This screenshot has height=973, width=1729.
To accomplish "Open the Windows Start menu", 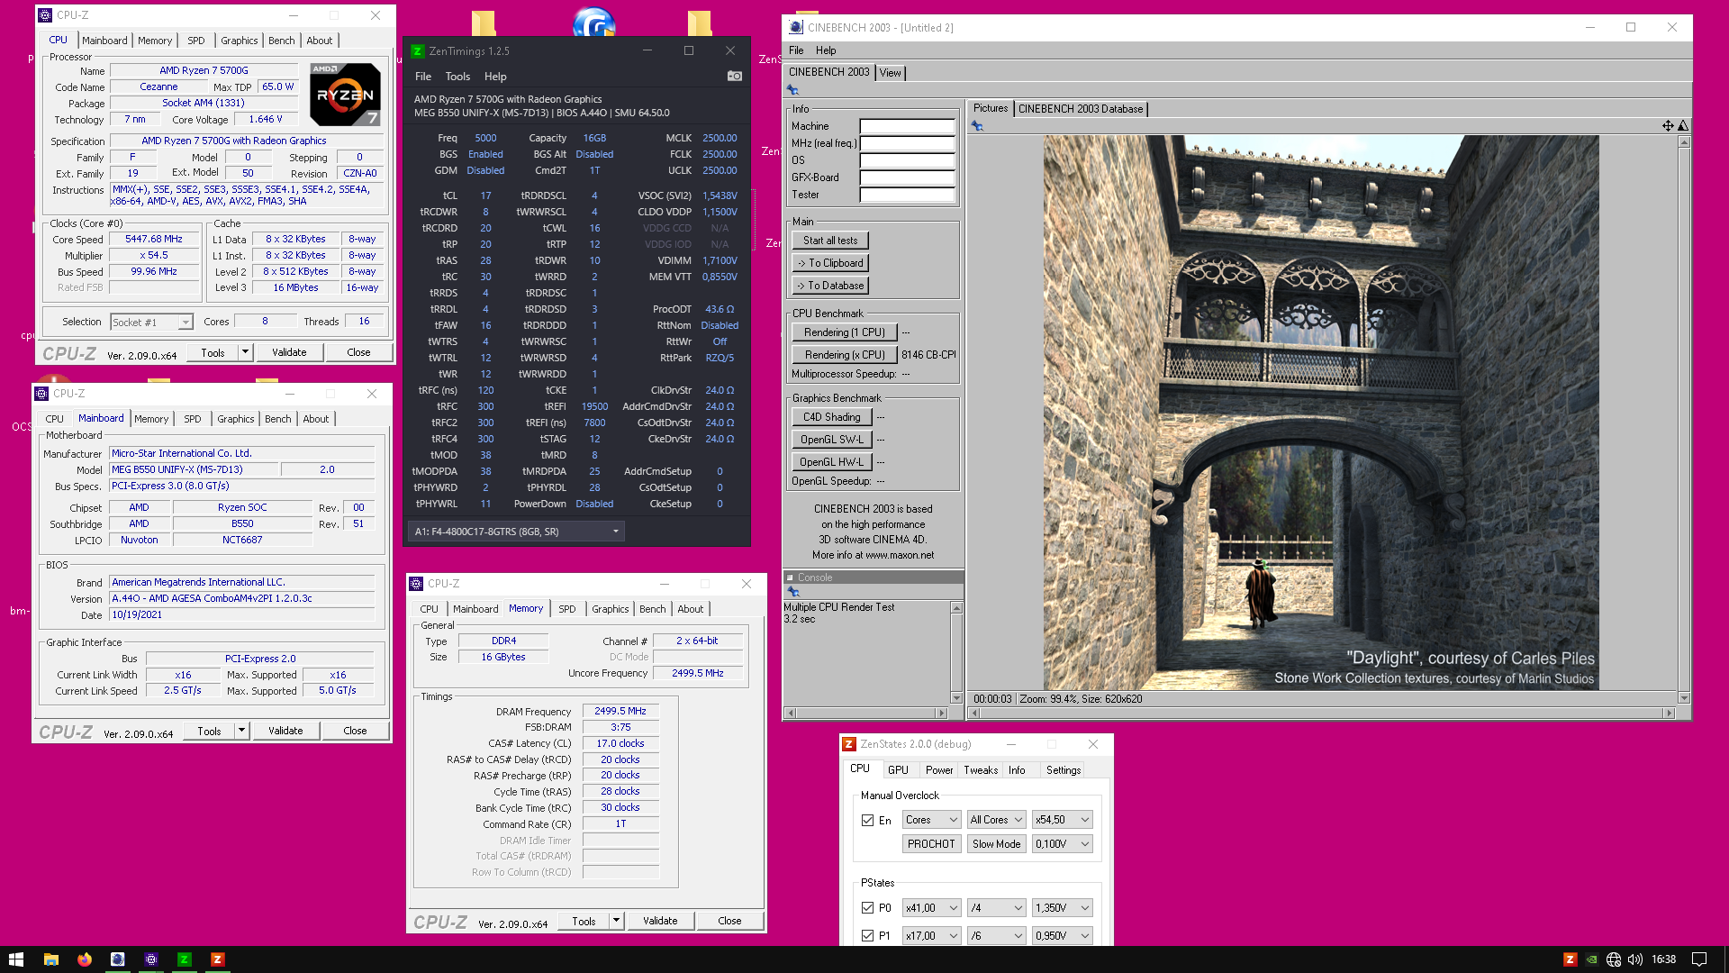I will [x=15, y=959].
